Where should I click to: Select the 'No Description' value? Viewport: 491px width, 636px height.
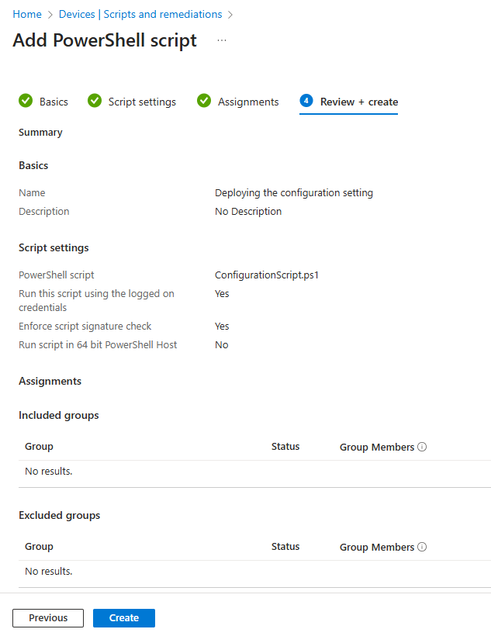[248, 211]
